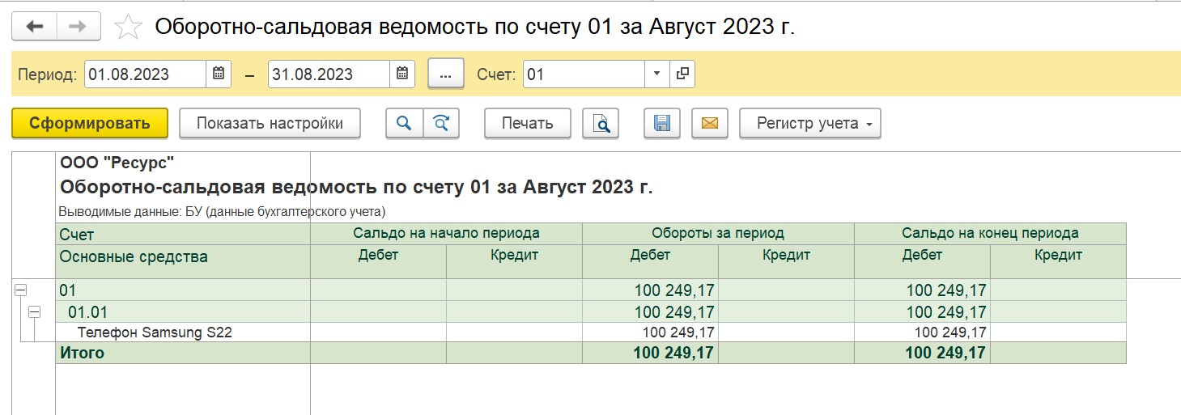This screenshot has height=415, width=1181.
Task: Go back with the left arrow button
Action: (35, 26)
